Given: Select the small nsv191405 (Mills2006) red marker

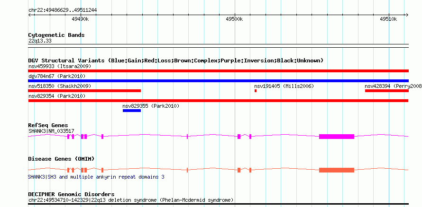Looking at the screenshot, I should pos(256,91).
